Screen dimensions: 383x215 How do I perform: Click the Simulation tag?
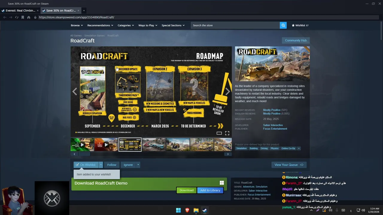coord(241,148)
